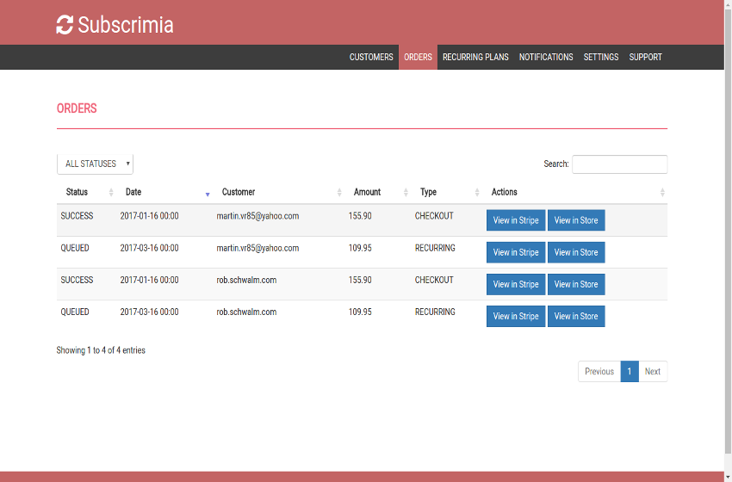The width and height of the screenshot is (732, 482).
Task: Sort by Amount column arrows
Action: pyautogui.click(x=406, y=193)
